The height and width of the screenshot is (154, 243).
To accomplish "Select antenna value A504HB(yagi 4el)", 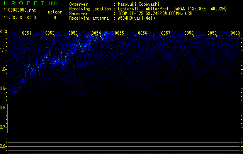I will 136,18.
